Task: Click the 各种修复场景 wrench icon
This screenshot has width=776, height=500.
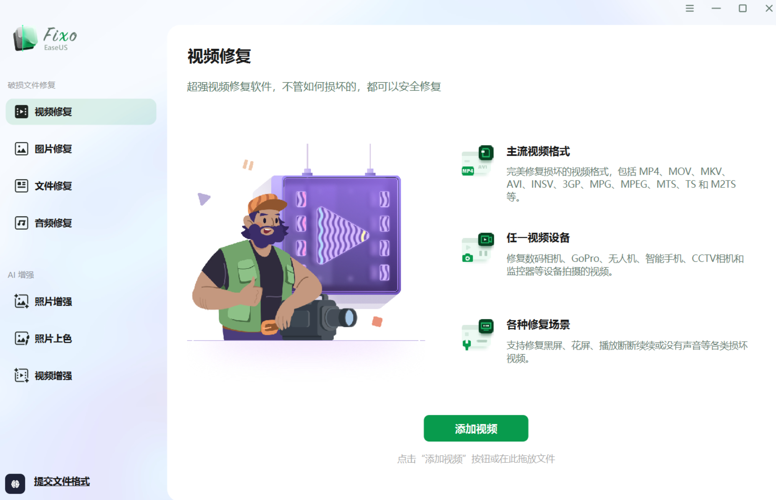Action: point(478,335)
